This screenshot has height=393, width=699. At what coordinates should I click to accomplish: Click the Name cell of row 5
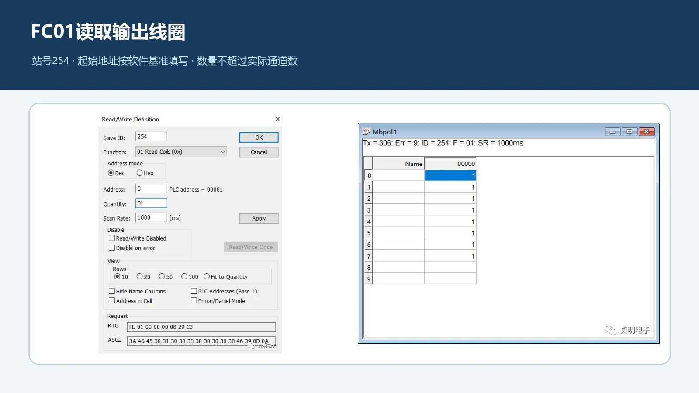(x=398, y=233)
